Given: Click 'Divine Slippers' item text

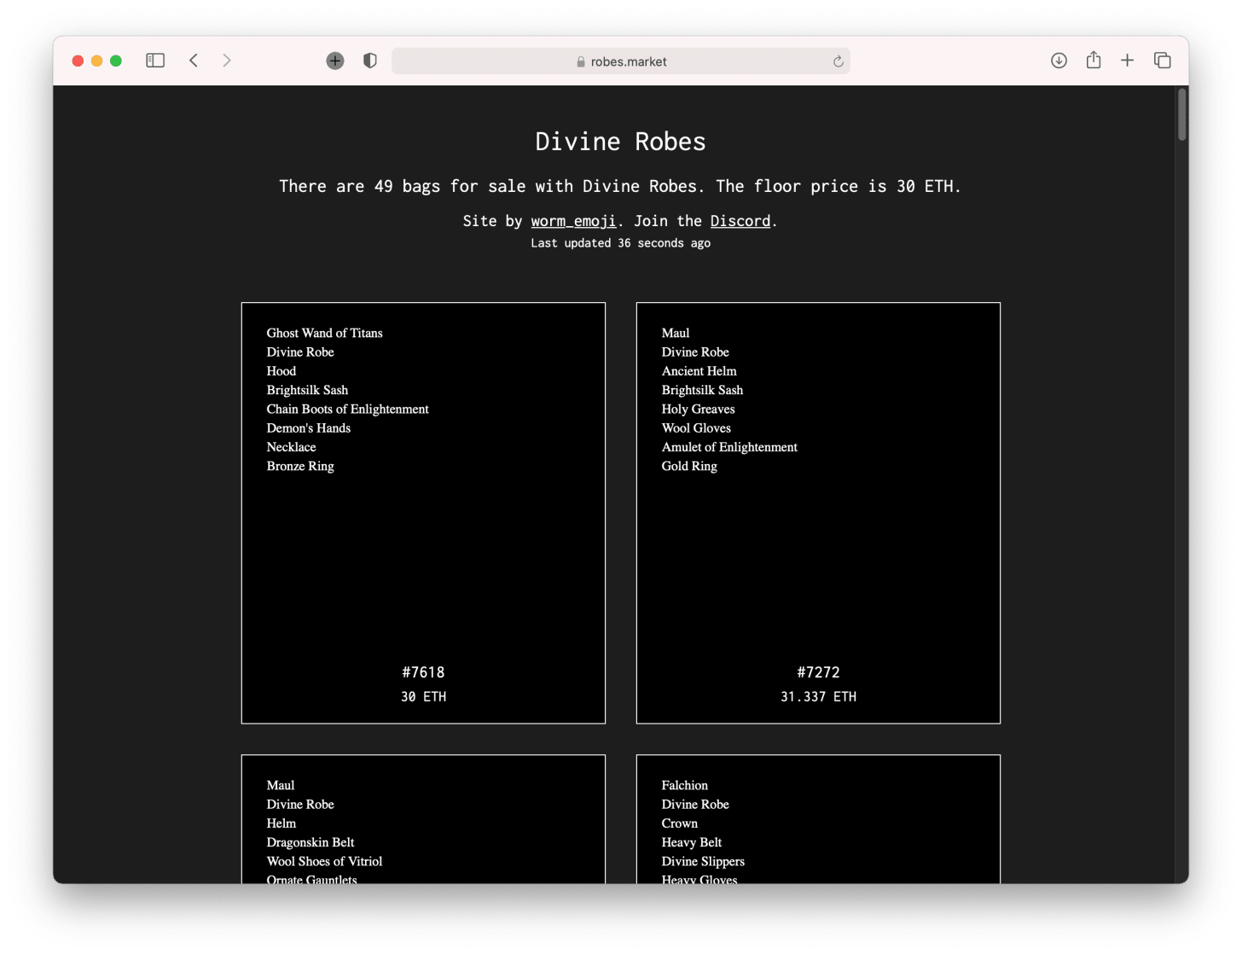Looking at the screenshot, I should 703,862.
